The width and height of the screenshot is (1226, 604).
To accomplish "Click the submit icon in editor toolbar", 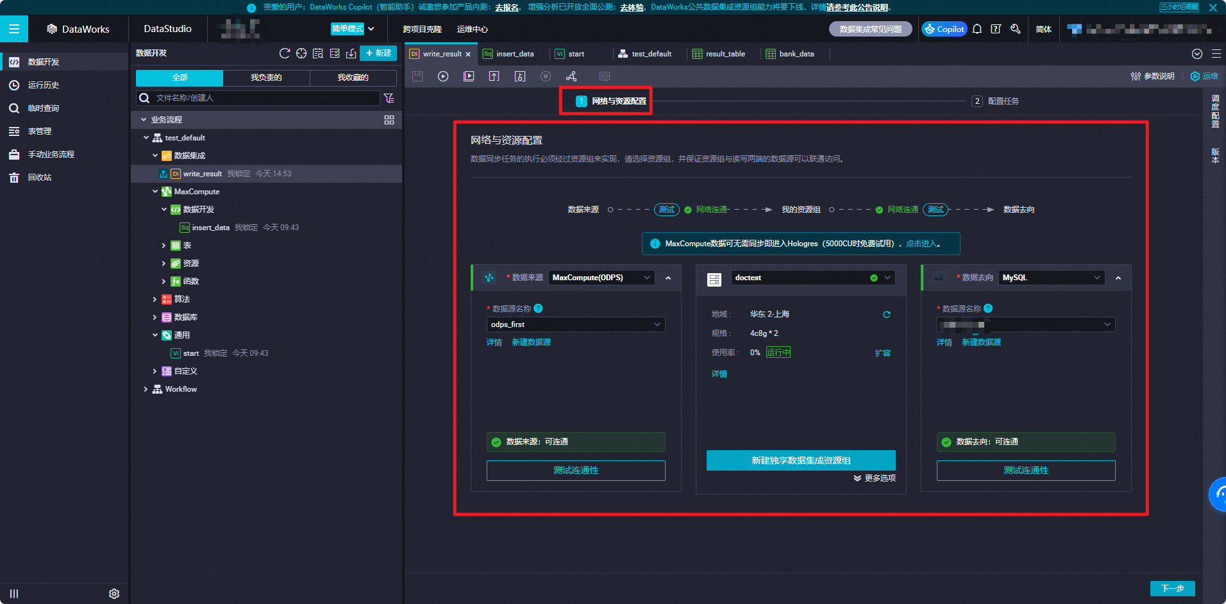I will tap(494, 76).
